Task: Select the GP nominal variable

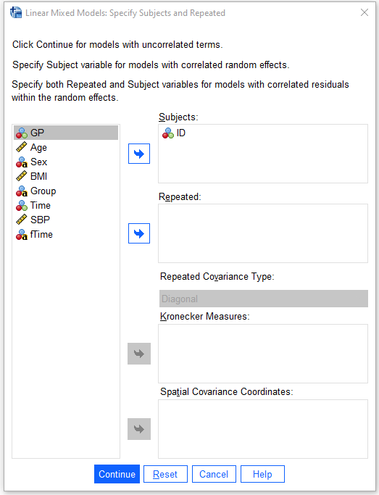Action: (x=66, y=133)
